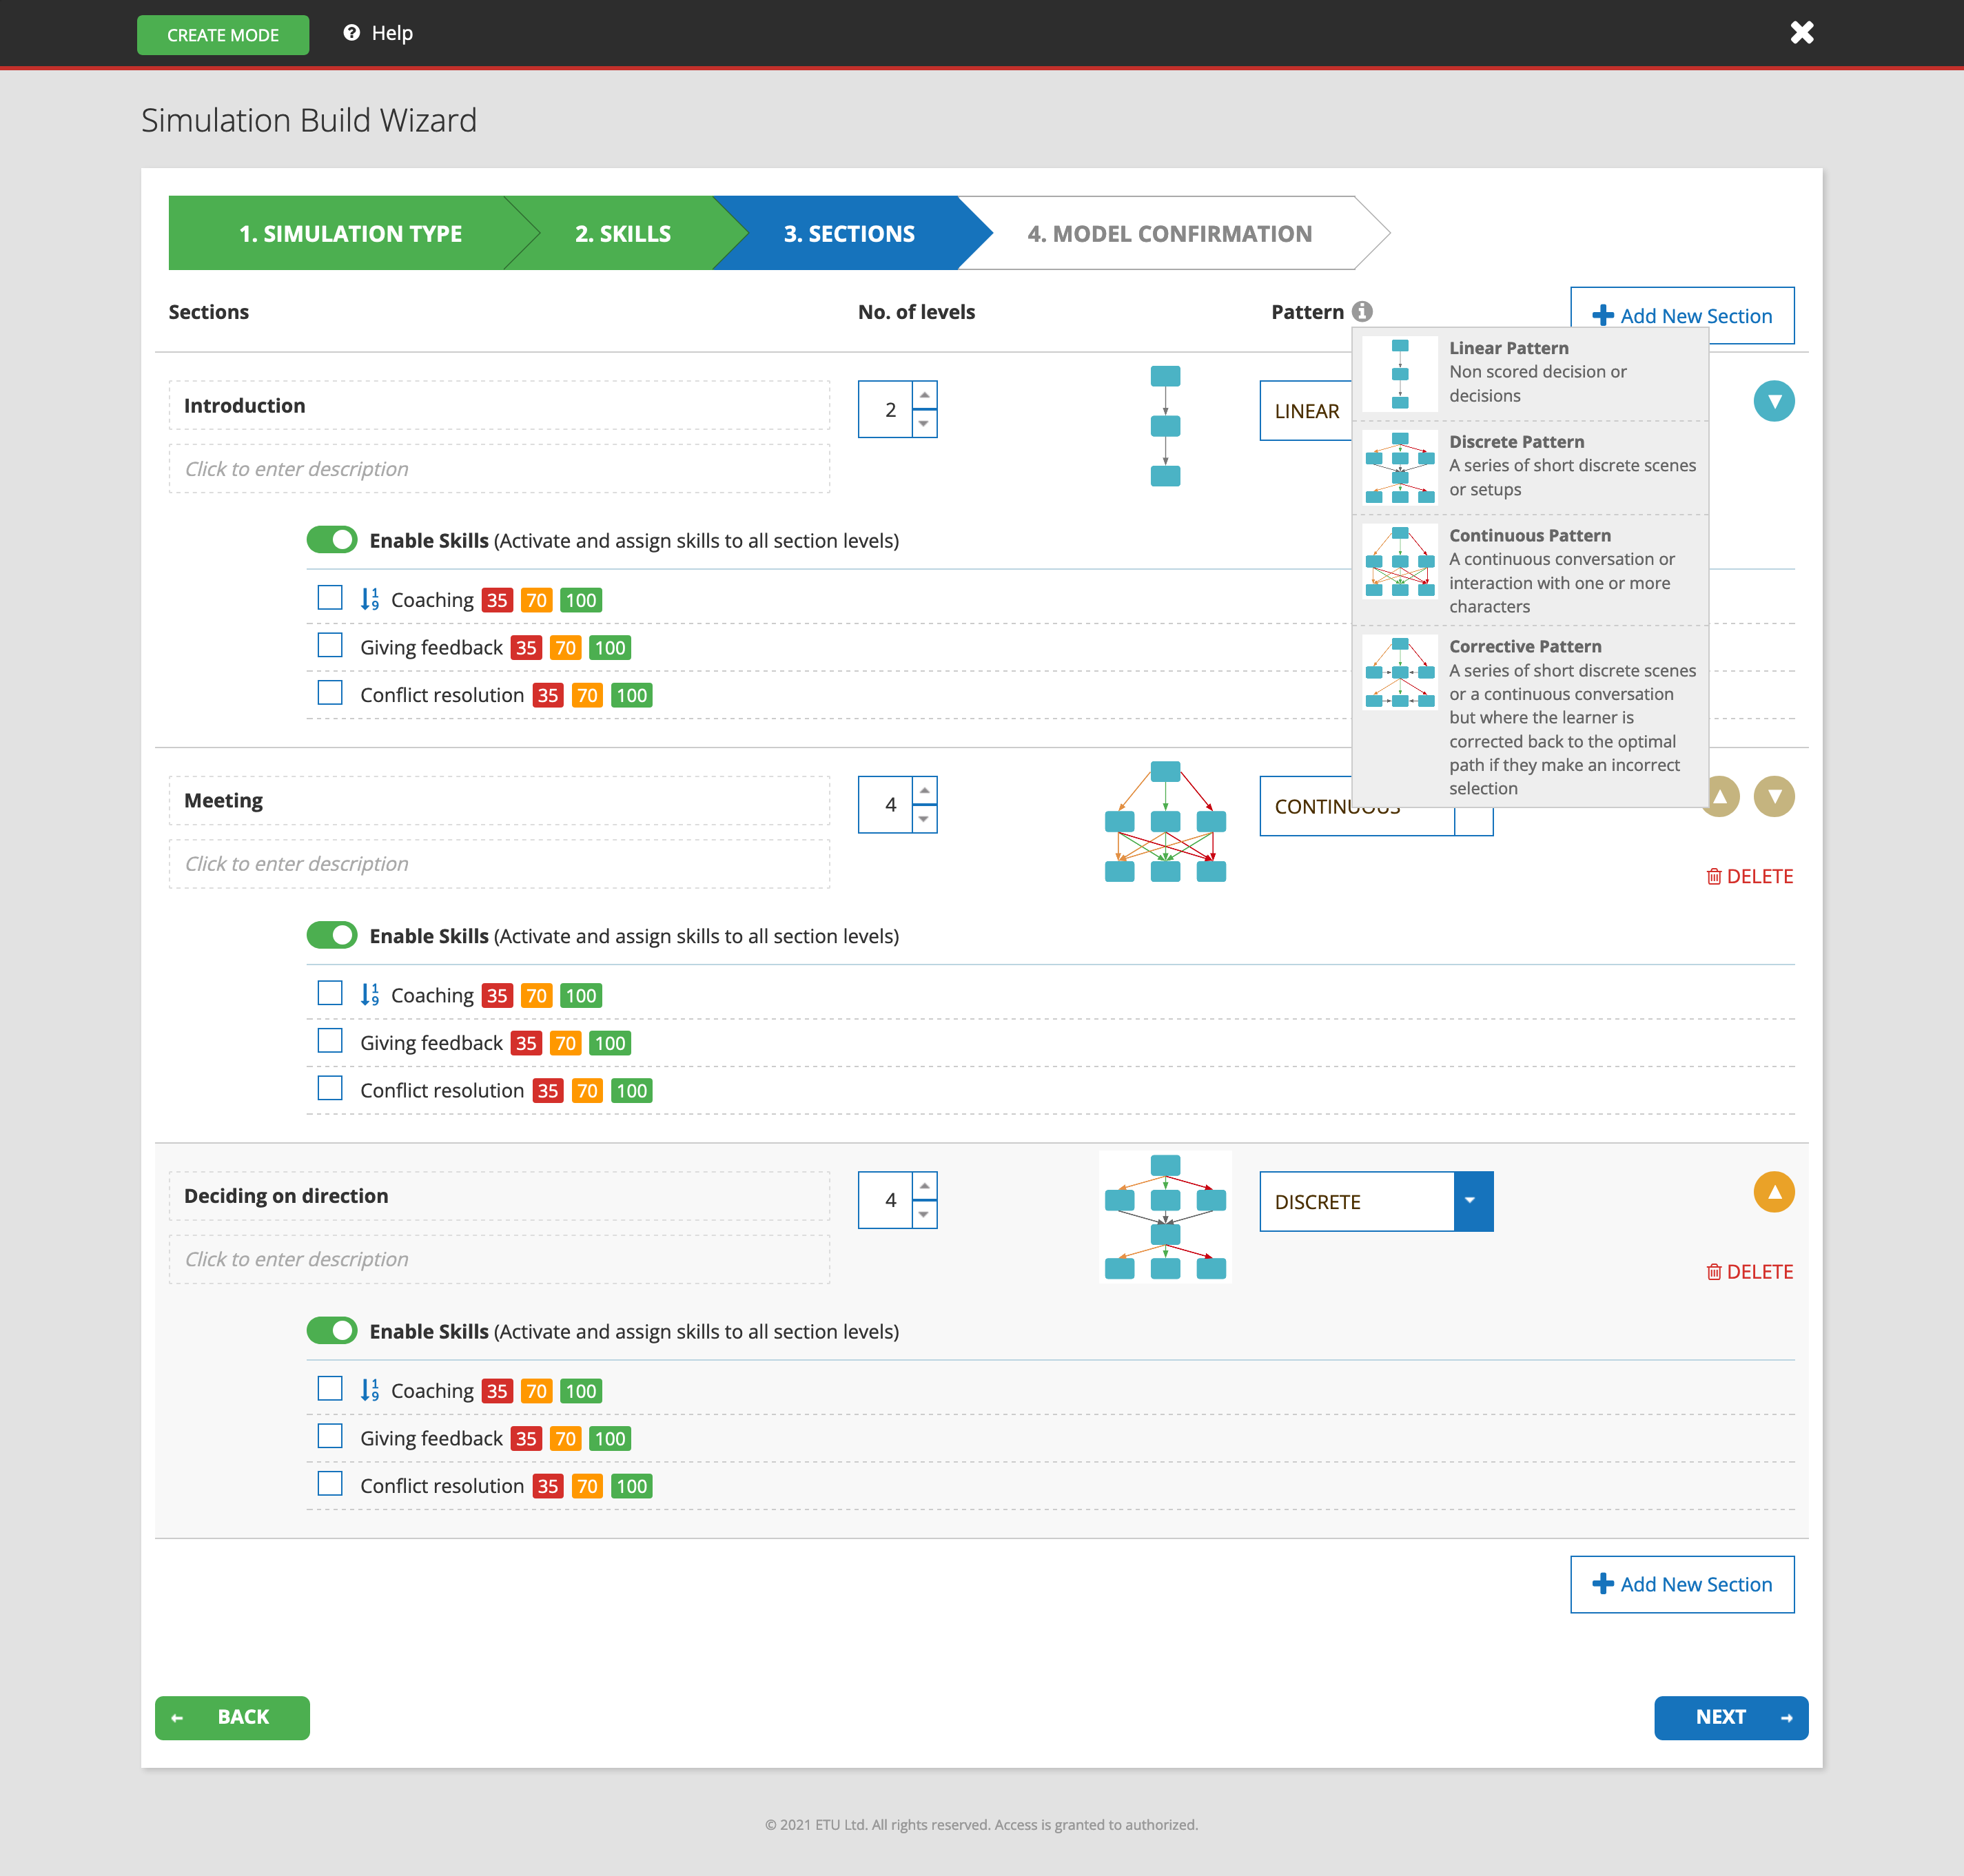The image size is (1964, 1876).
Task: Decrease Meeting number of levels
Action: pos(924,819)
